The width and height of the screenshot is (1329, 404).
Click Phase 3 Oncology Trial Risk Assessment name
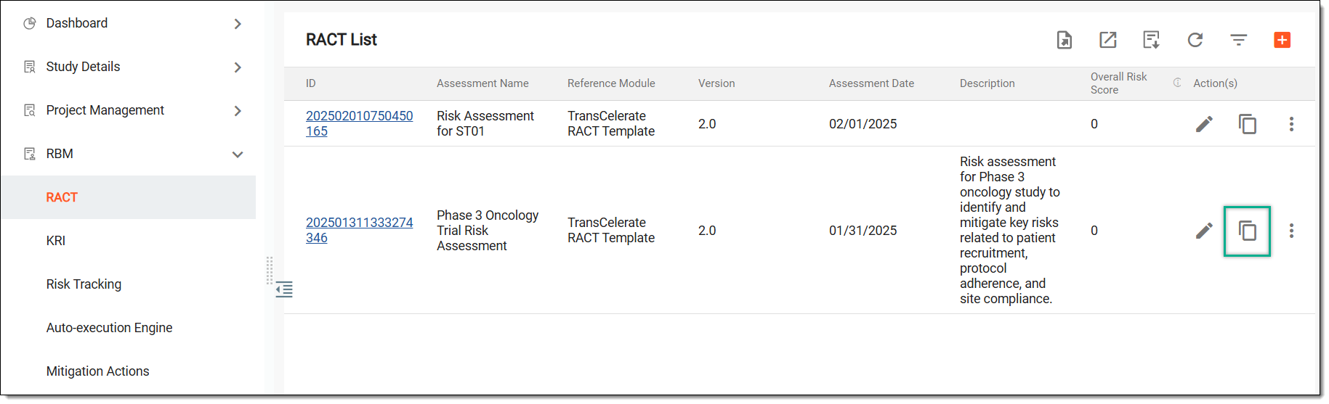(488, 231)
